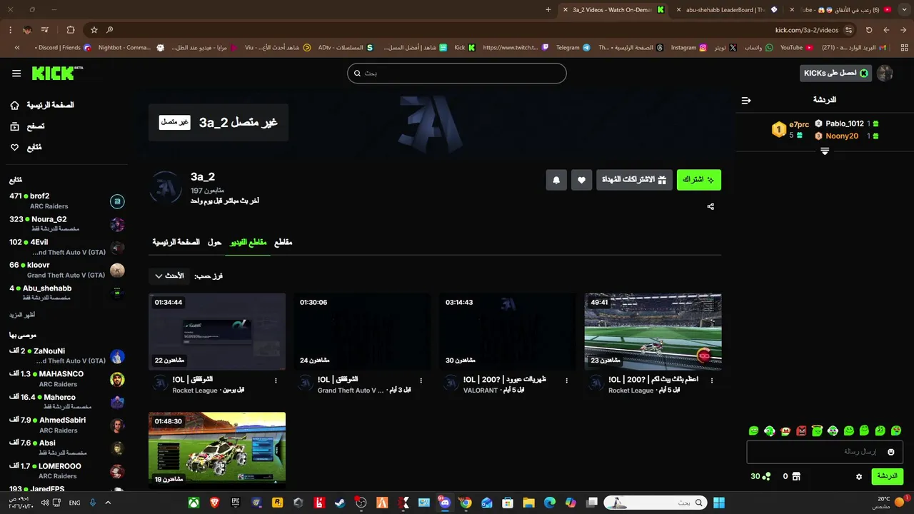
Task: Open options menu for the 49:41 Rocket League video
Action: click(x=713, y=381)
